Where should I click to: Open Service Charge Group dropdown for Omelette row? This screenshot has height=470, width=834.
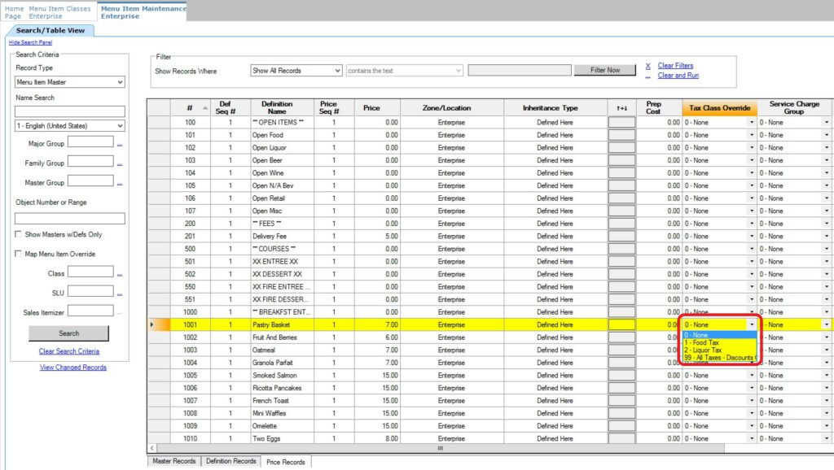tap(827, 426)
